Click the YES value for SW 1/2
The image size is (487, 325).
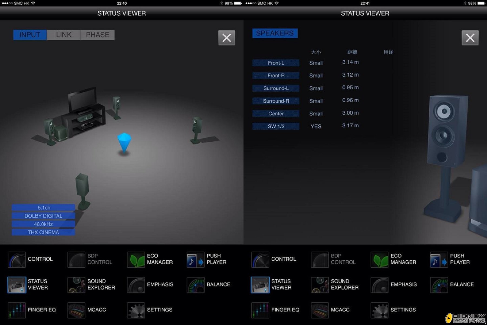pos(316,126)
